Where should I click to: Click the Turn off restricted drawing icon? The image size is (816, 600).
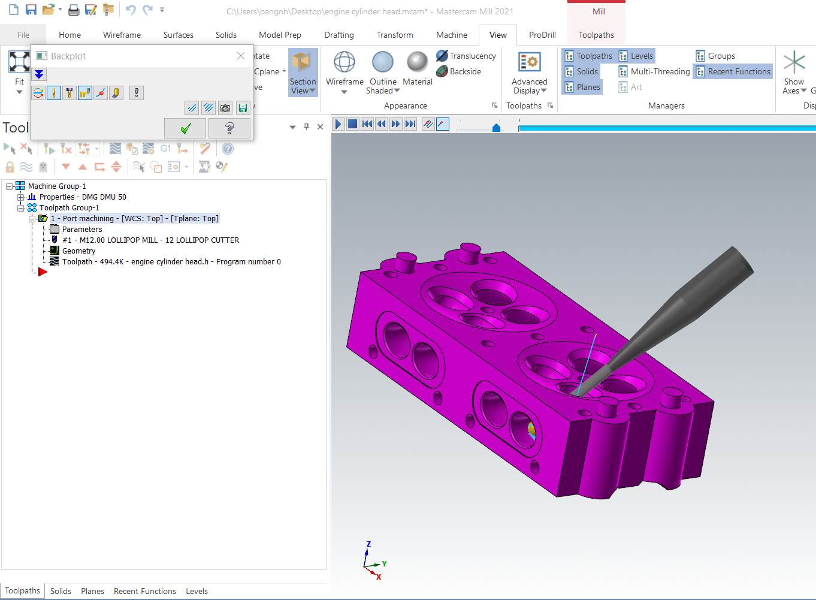click(208, 108)
